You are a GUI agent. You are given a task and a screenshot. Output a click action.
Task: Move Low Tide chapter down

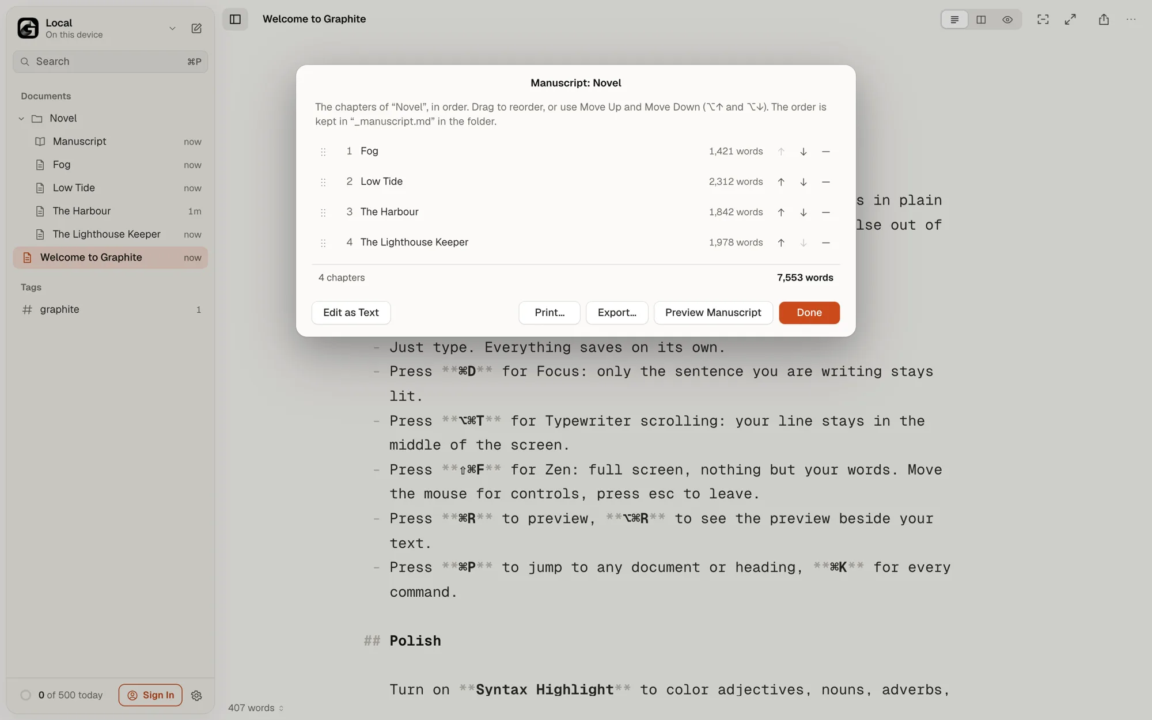pos(804,182)
